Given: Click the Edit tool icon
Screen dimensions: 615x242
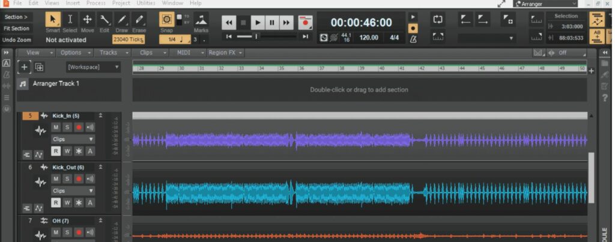Looking at the screenshot, I should [105, 21].
